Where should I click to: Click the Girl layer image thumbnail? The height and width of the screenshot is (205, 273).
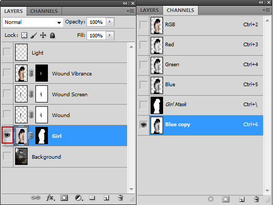click(21, 135)
